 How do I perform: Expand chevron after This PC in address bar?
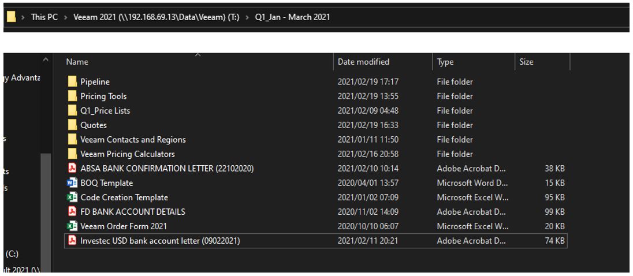[66, 17]
